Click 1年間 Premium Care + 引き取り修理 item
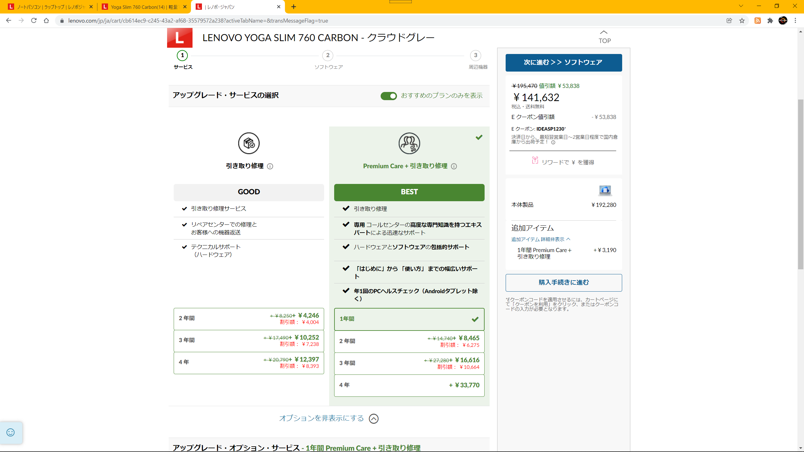Viewport: 804px width, 452px height. point(544,253)
